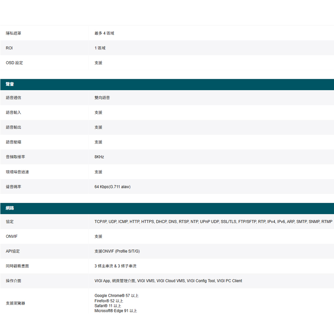Image resolution: width=334 pixels, height=334 pixels.
Task: Click the 語音通信 row label
Action: tap(13, 98)
